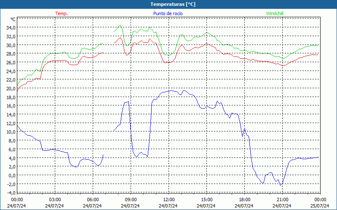Image resolution: width=337 pixels, height=210 pixels.
Task: Click the 2,0 y-axis value
Action: point(12,167)
